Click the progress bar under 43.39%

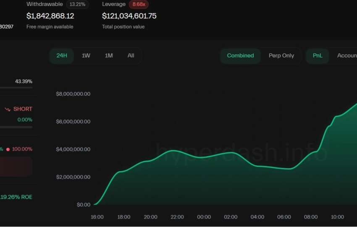[16, 88]
